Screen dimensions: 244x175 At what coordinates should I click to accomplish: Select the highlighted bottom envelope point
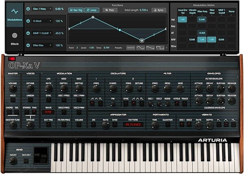tap(142, 41)
